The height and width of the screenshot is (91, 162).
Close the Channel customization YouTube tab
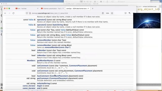pos(63,8)
